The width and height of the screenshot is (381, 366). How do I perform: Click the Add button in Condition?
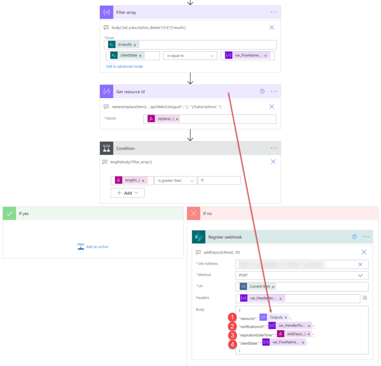click(x=127, y=193)
